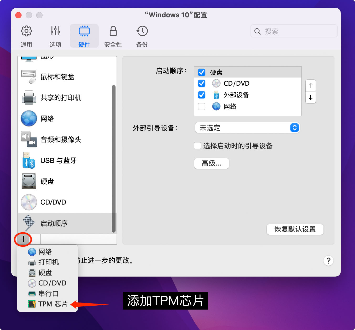Open the 外部引导设备 dropdown showing 未选定
This screenshot has height=330, width=355.
click(247, 128)
